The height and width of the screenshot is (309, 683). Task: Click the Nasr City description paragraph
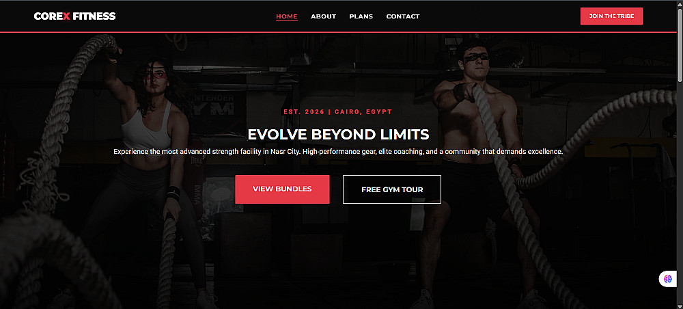click(x=339, y=152)
